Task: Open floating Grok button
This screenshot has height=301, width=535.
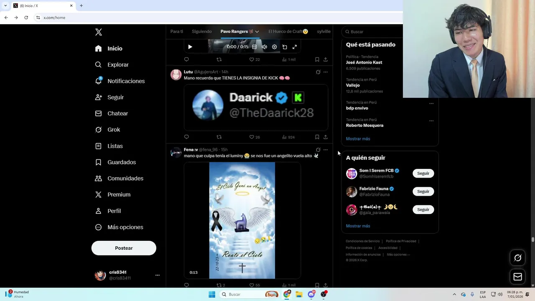Action: [x=517, y=258]
